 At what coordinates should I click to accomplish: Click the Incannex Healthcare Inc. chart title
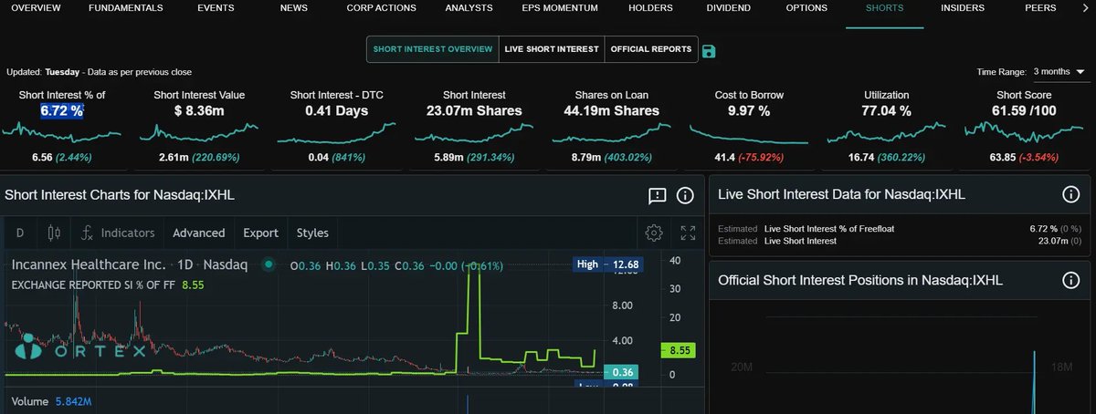tap(89, 264)
